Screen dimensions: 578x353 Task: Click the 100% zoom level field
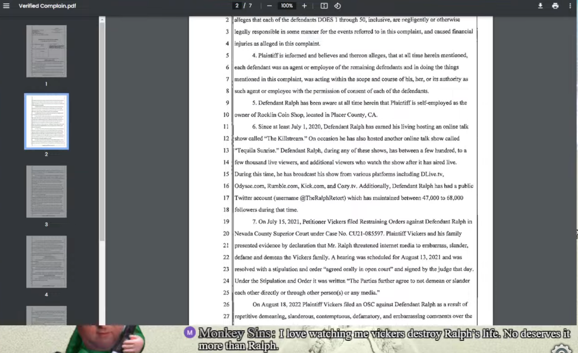pyautogui.click(x=287, y=6)
